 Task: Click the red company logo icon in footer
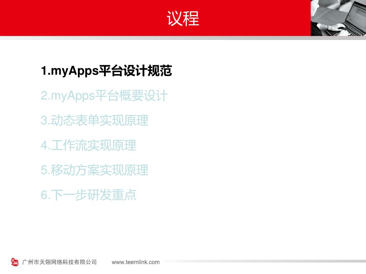tap(15, 262)
